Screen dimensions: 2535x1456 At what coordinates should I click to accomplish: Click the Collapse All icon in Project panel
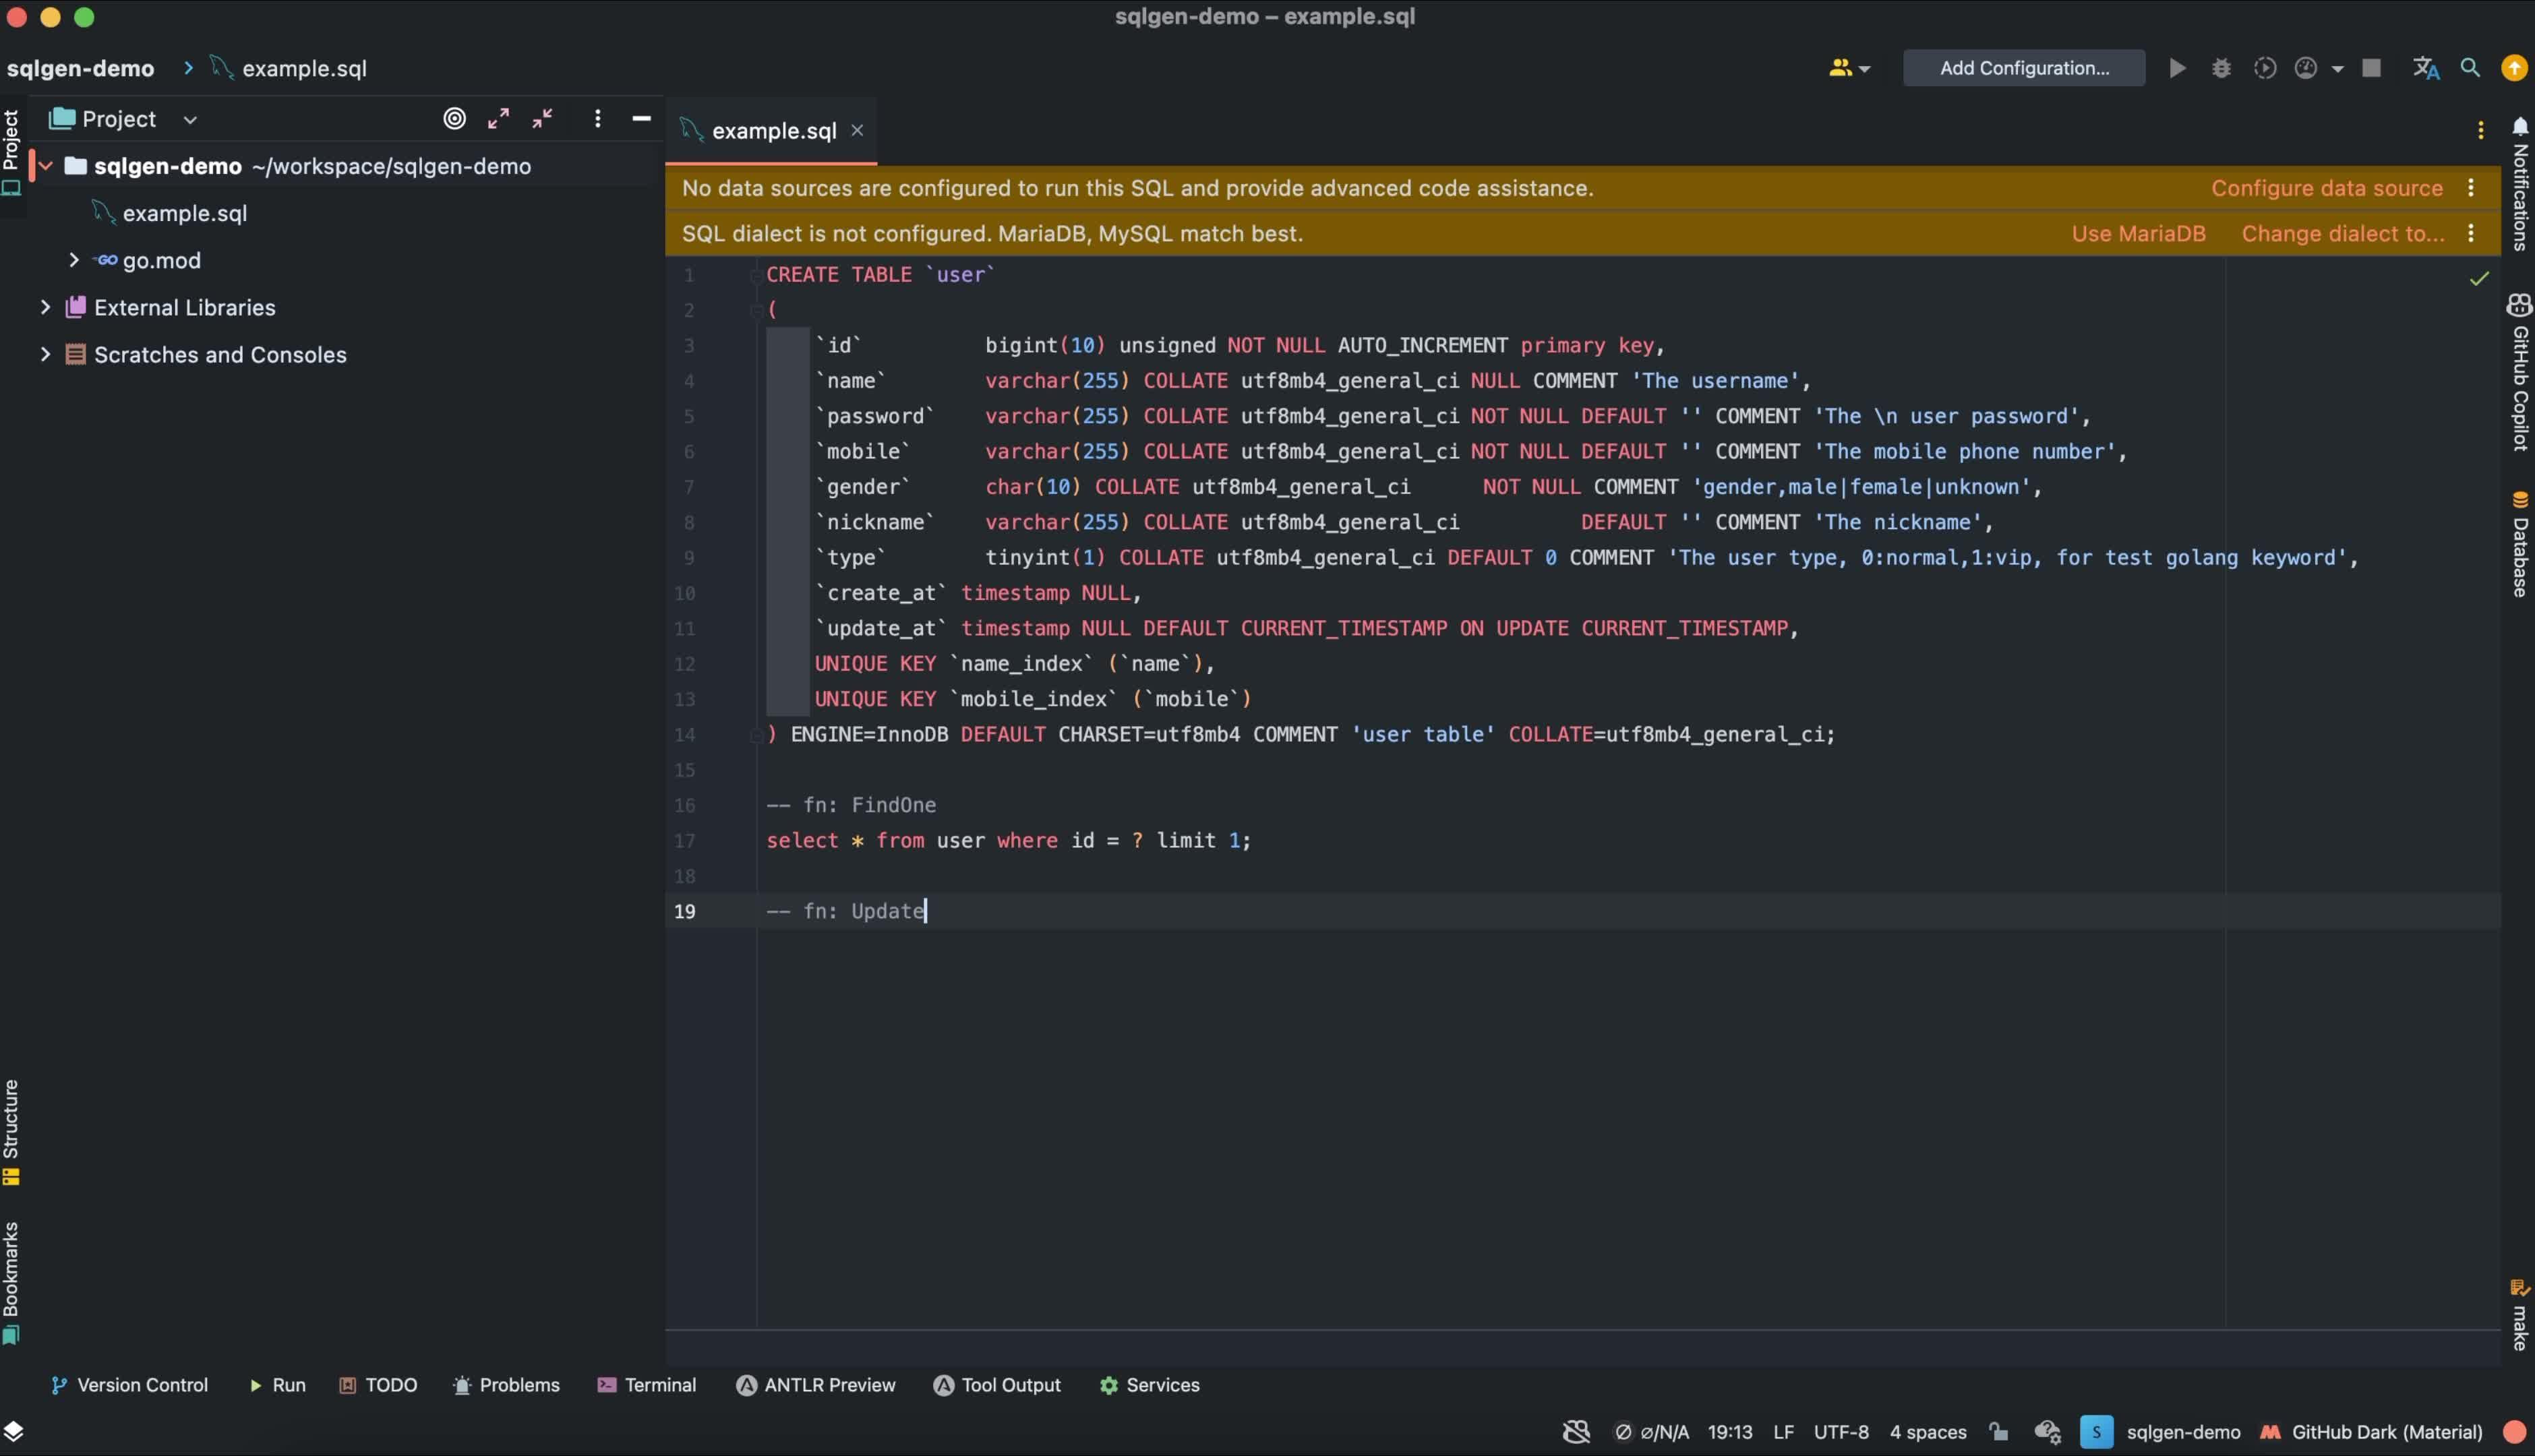[542, 119]
